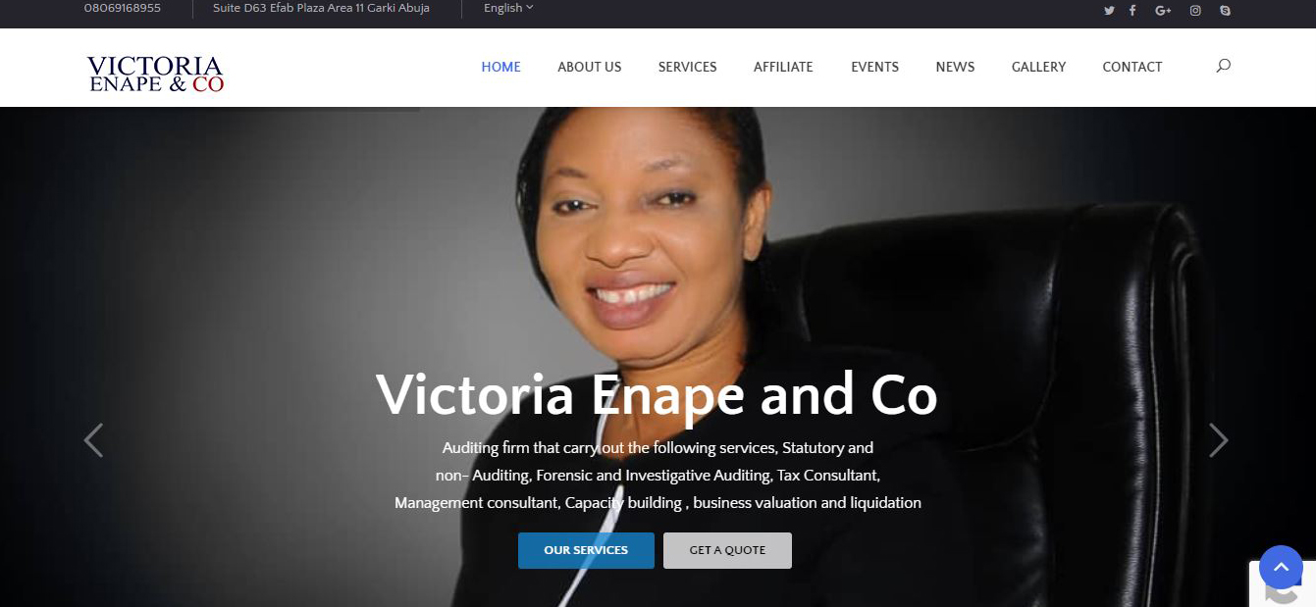Viewport: 1316px width, 607px height.
Task: Advance to next slide arrow
Action: pyautogui.click(x=1218, y=440)
